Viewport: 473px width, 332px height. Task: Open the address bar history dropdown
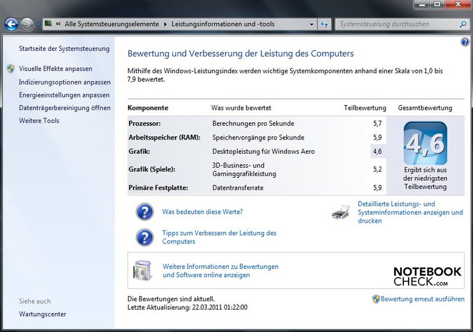click(312, 24)
